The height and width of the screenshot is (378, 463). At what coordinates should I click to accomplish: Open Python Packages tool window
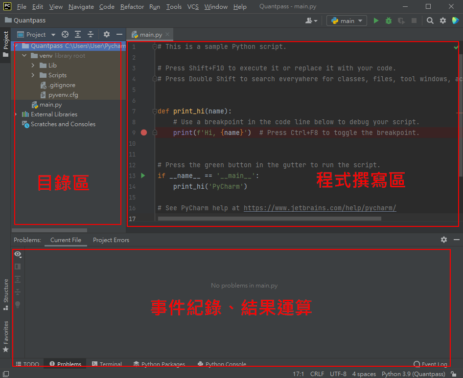(x=159, y=364)
